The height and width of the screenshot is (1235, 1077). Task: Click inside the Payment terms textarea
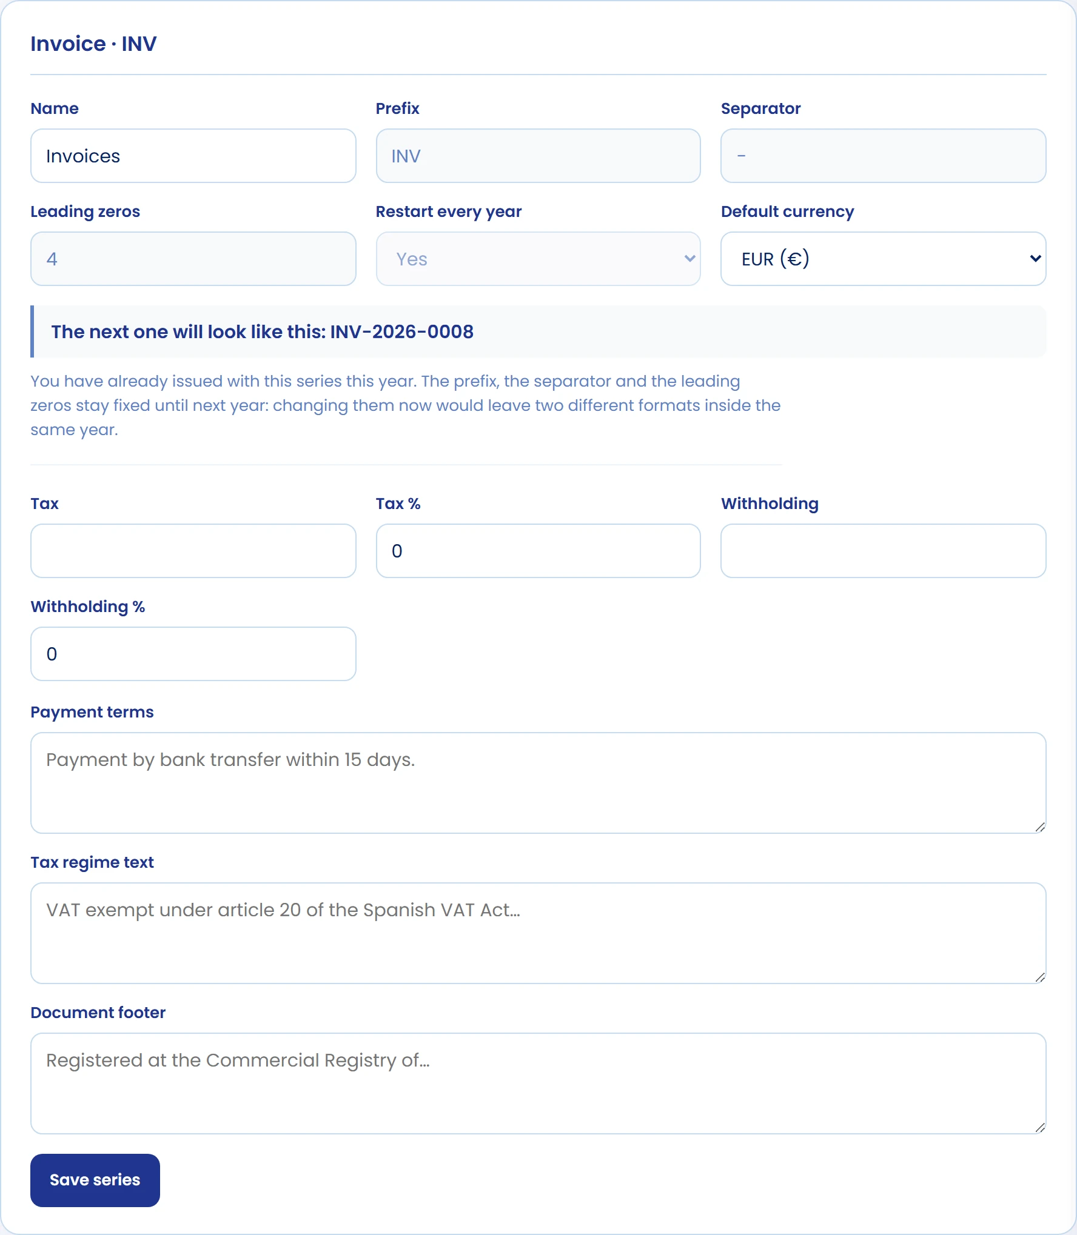tap(538, 783)
